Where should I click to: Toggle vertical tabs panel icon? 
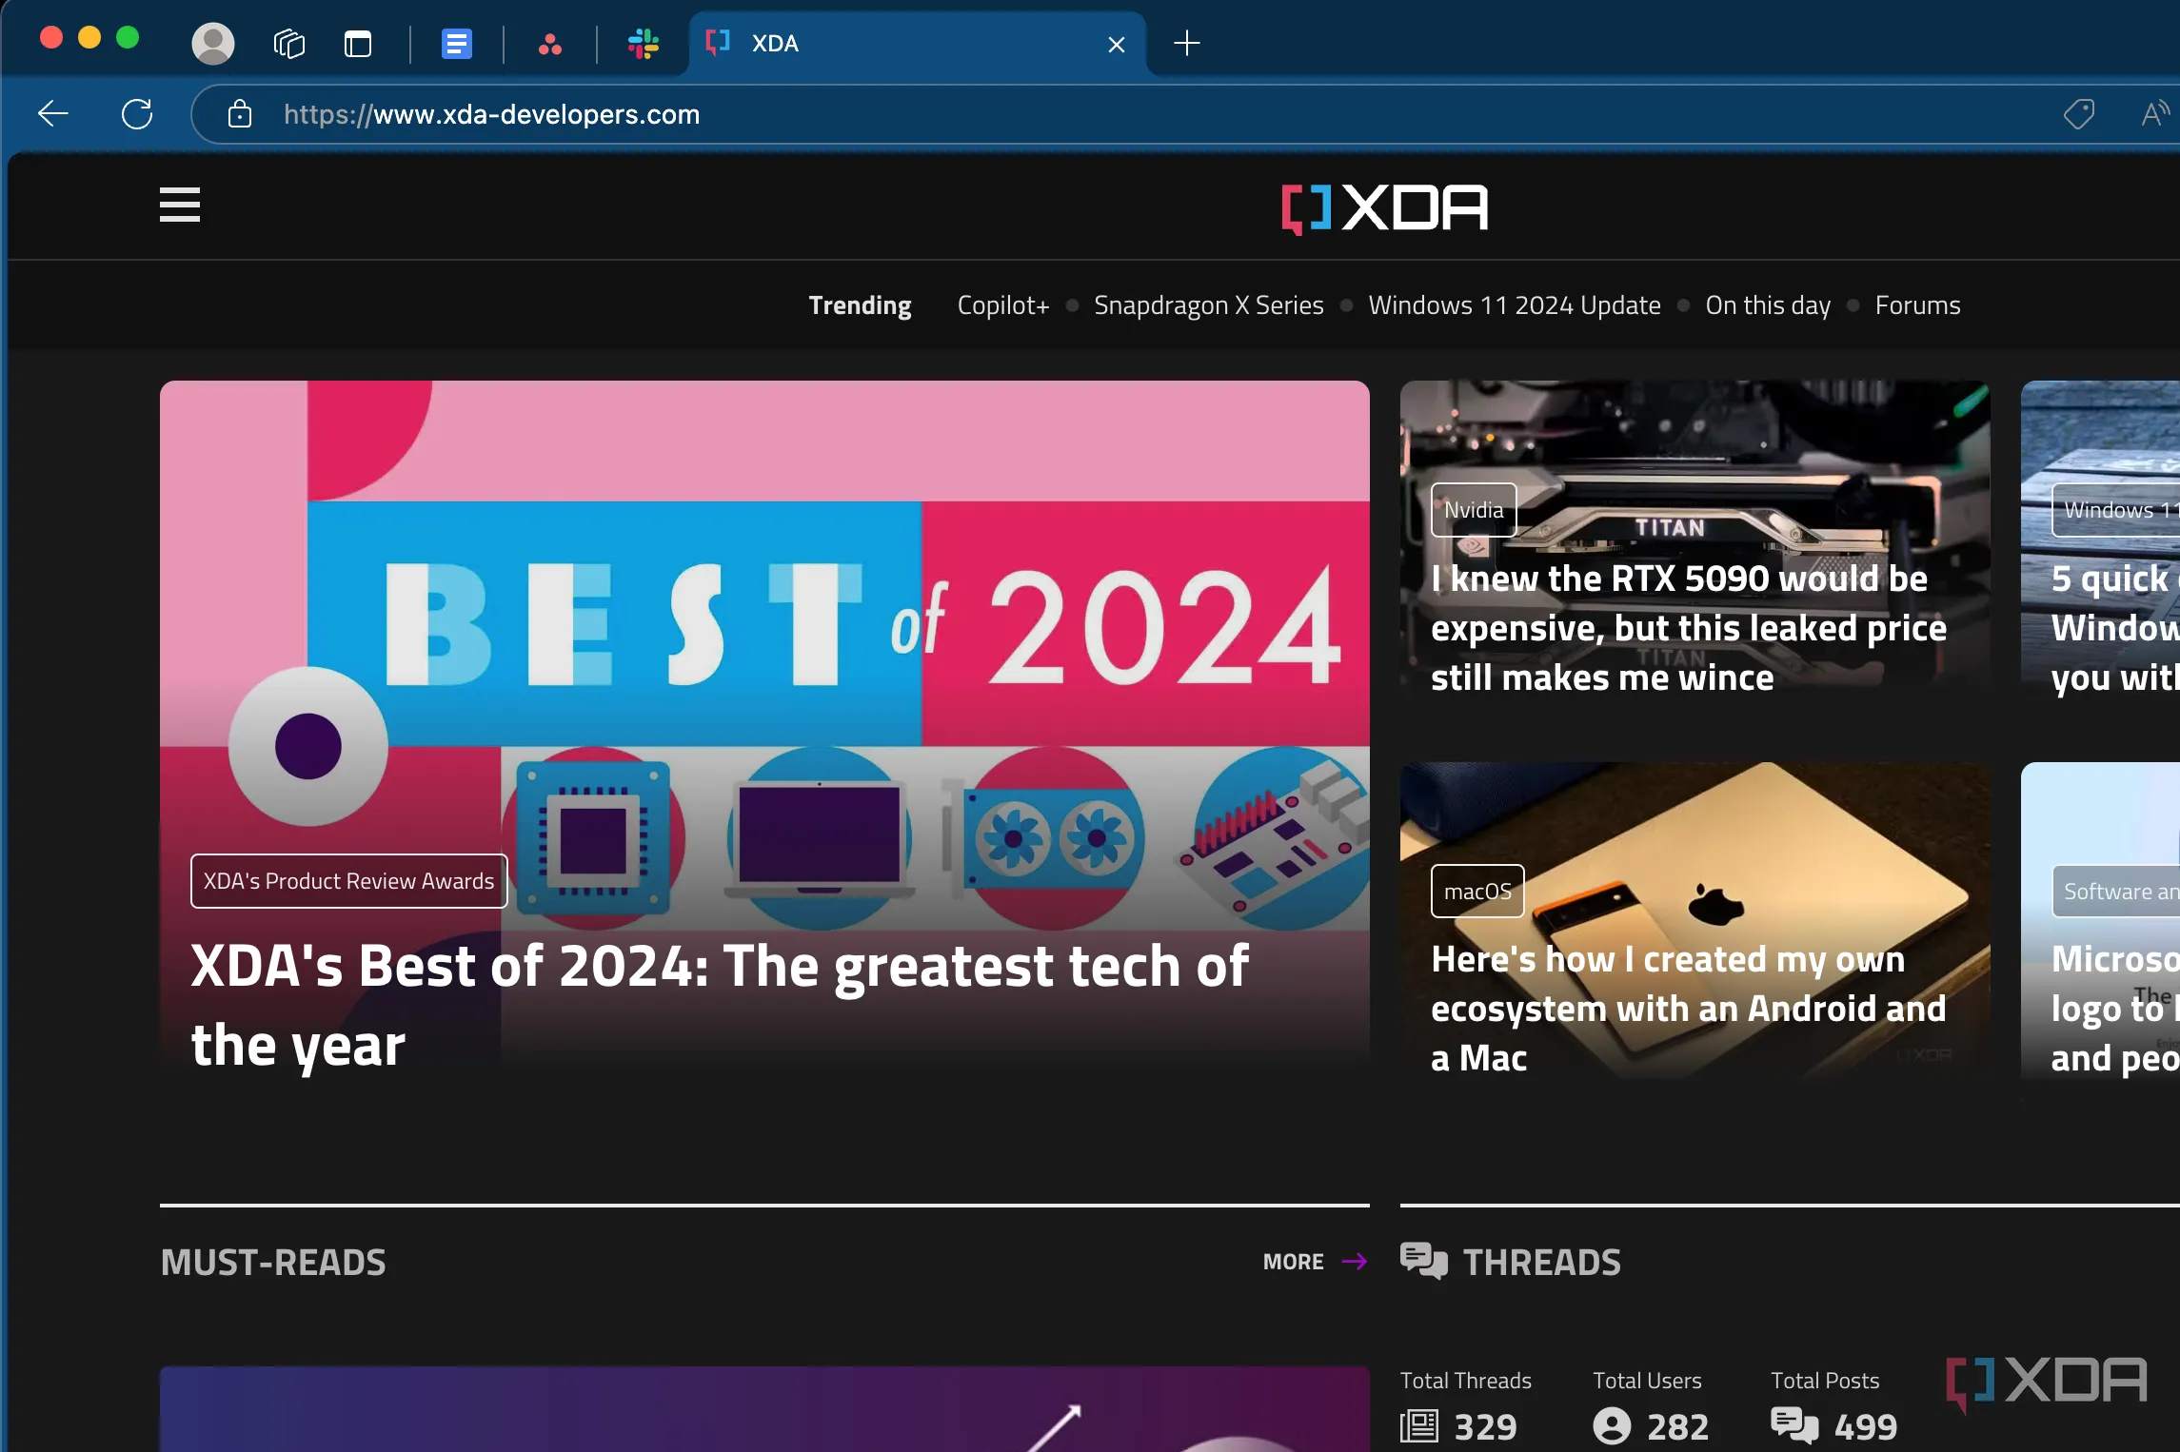pos(358,44)
